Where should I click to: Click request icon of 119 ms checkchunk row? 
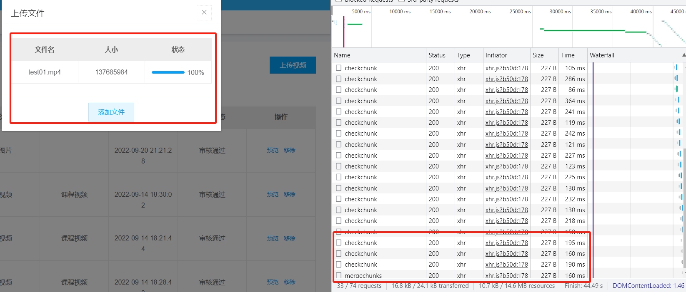339,122
